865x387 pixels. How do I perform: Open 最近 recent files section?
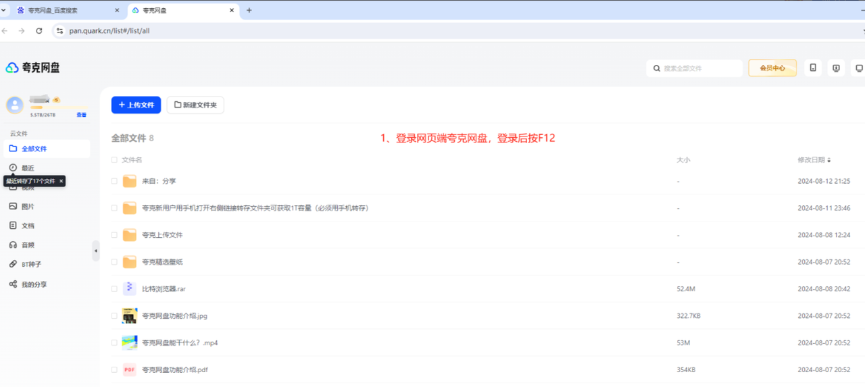(28, 167)
